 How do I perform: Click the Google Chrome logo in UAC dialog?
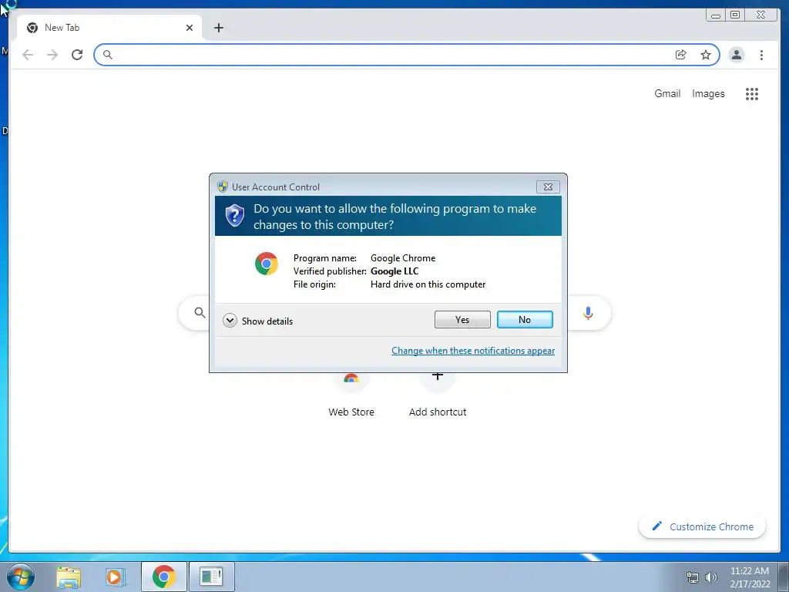[266, 264]
